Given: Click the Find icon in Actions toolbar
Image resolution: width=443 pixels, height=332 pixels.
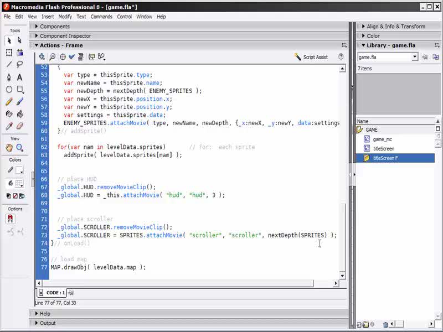Looking at the screenshot, I should (52, 56).
